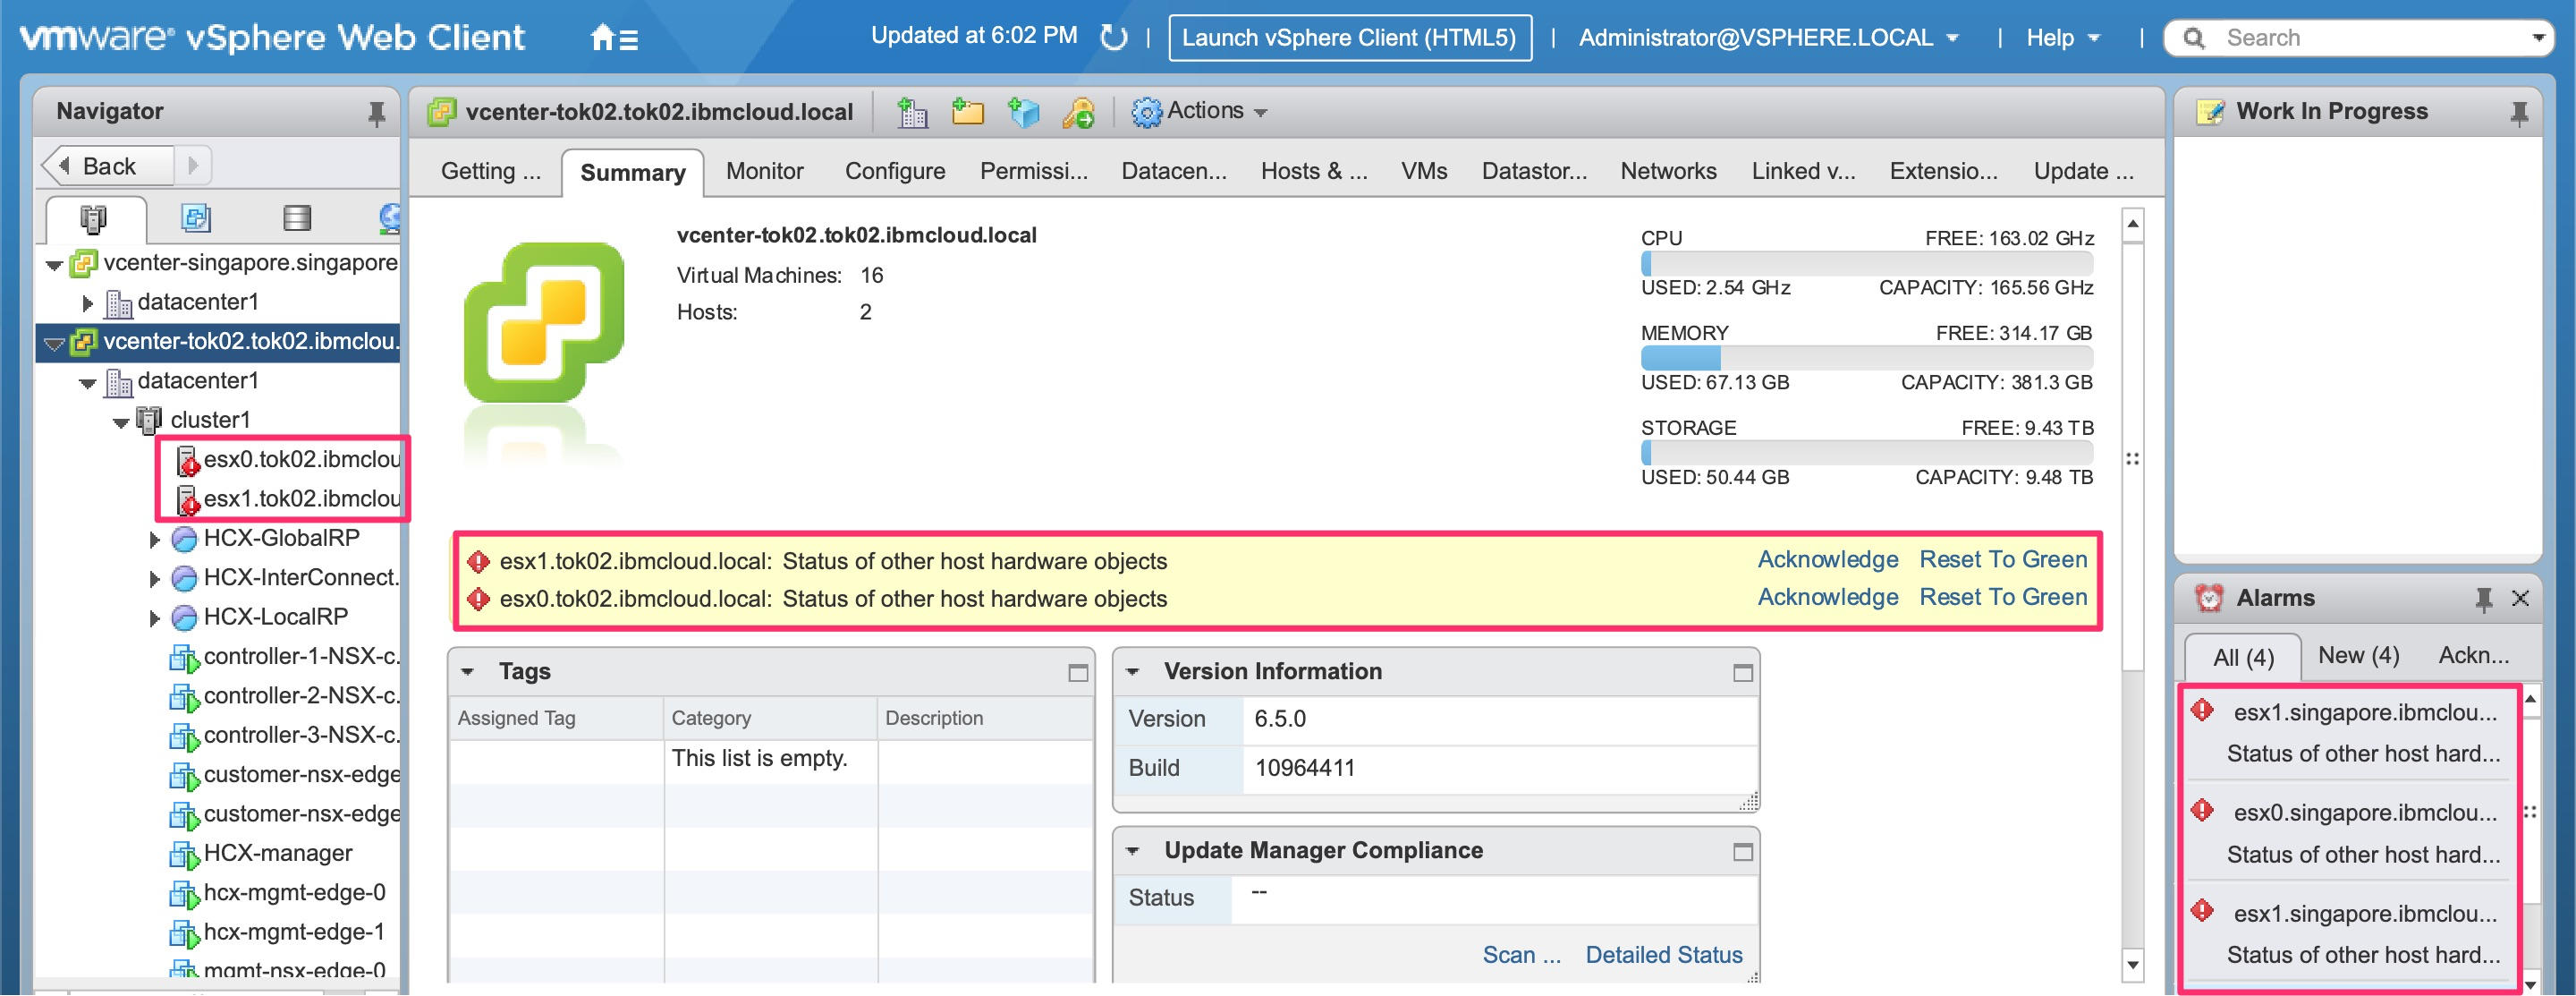Click the summary pane scroll down arrow

pos(2132,966)
